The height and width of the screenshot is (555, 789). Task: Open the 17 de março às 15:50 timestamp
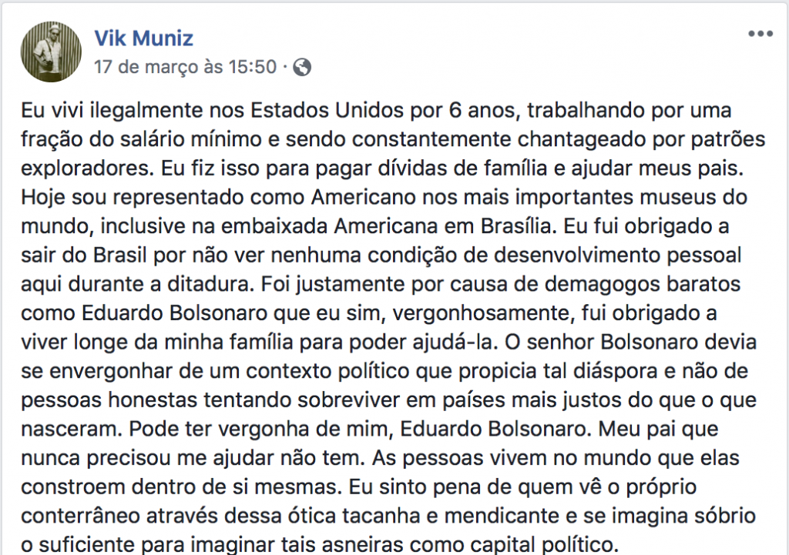coord(186,66)
